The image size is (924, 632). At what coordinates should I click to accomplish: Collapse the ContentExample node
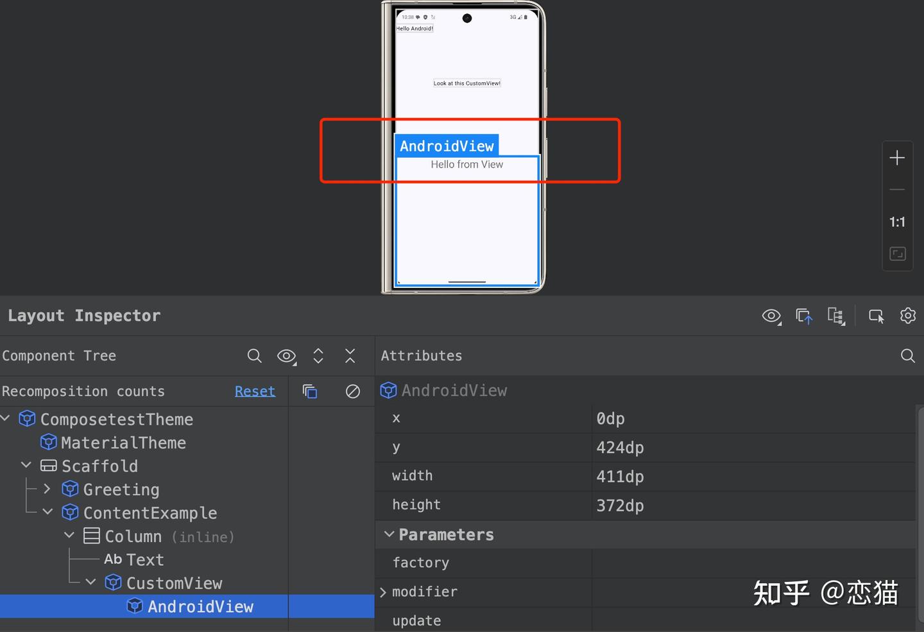[x=48, y=512]
